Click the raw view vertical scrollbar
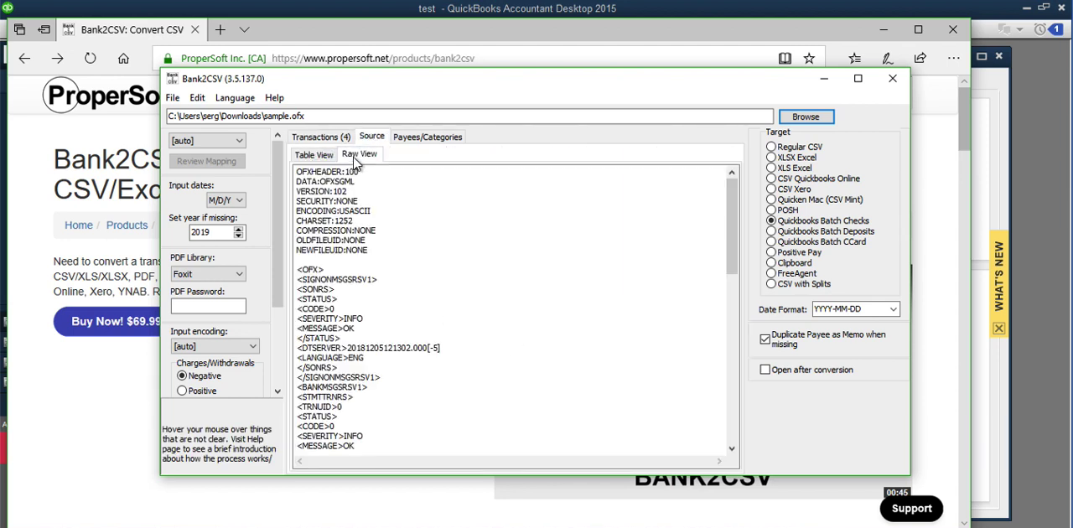Screen dimensions: 1073x528 [732, 310]
